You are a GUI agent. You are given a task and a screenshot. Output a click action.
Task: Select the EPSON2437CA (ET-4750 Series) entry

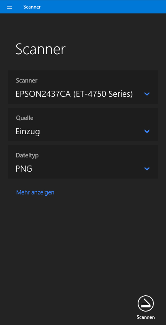pyautogui.click(x=74, y=94)
